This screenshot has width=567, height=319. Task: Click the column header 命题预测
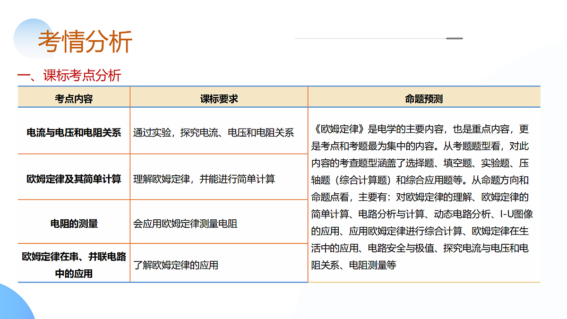tap(424, 99)
